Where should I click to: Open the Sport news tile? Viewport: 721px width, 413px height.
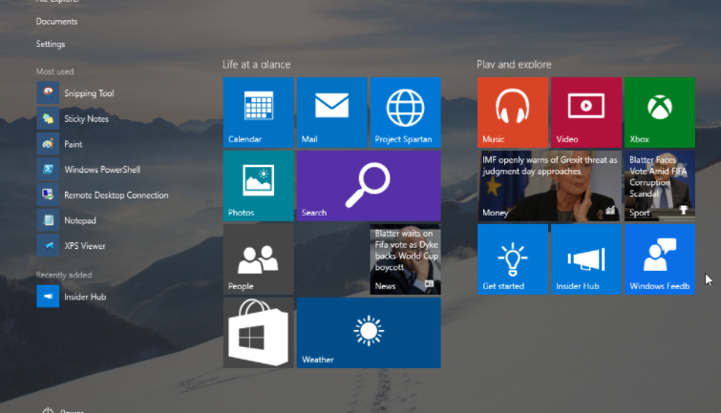tap(659, 186)
